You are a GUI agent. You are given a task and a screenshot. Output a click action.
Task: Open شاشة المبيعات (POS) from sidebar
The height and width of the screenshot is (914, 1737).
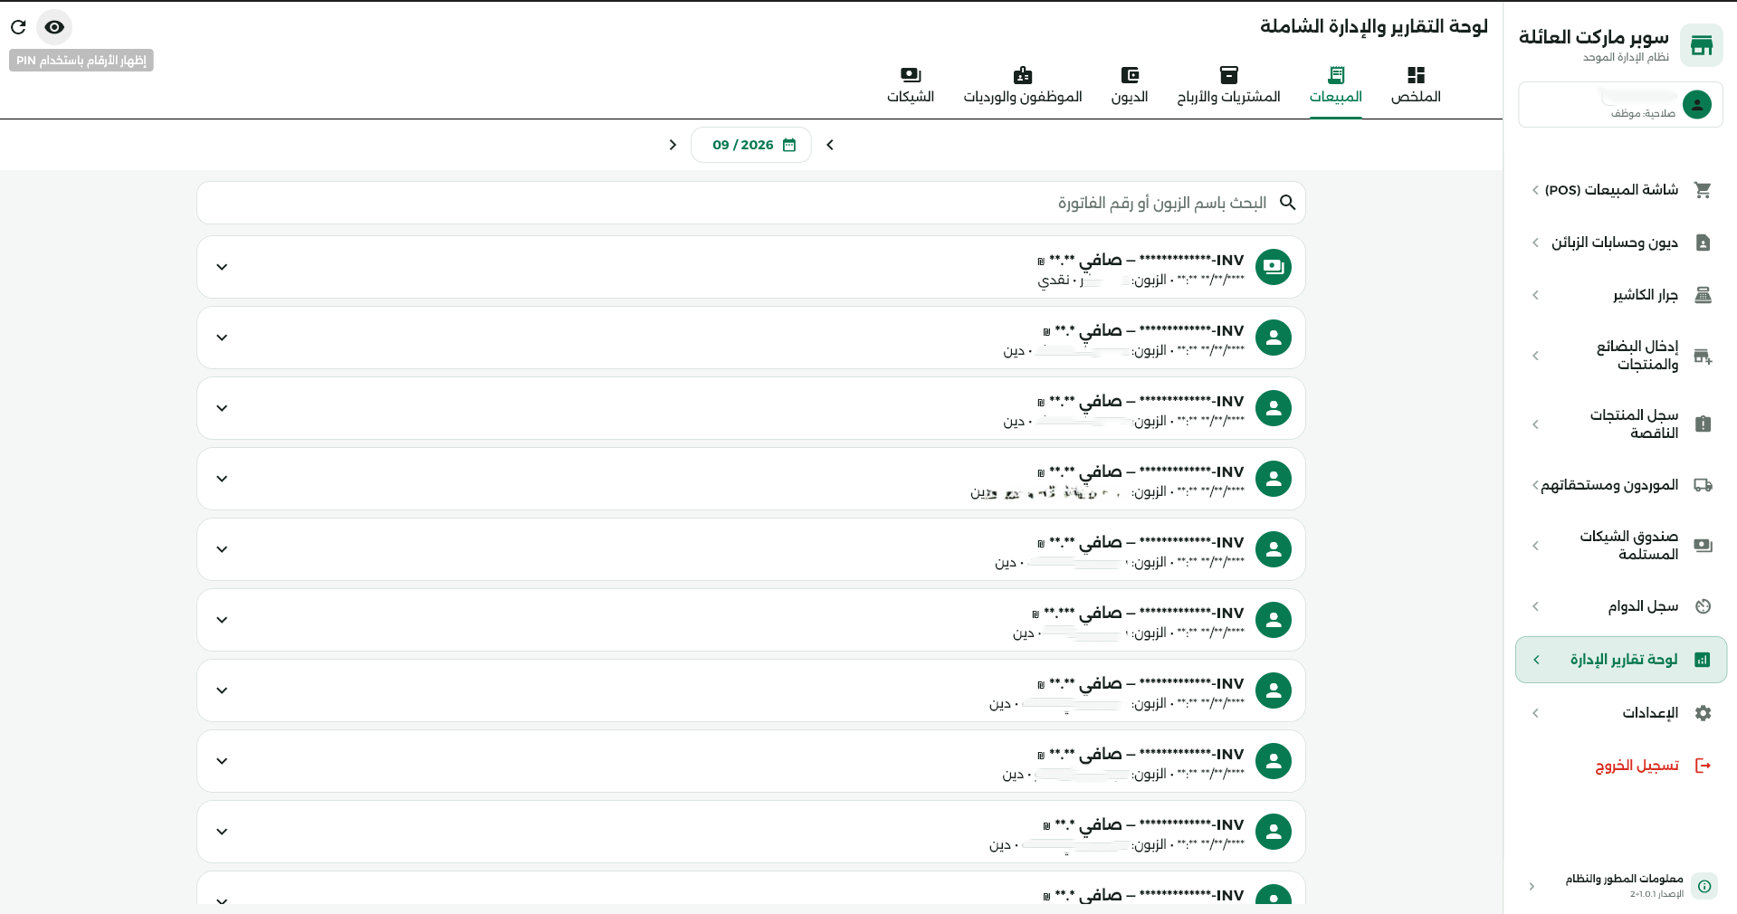(x=1620, y=190)
